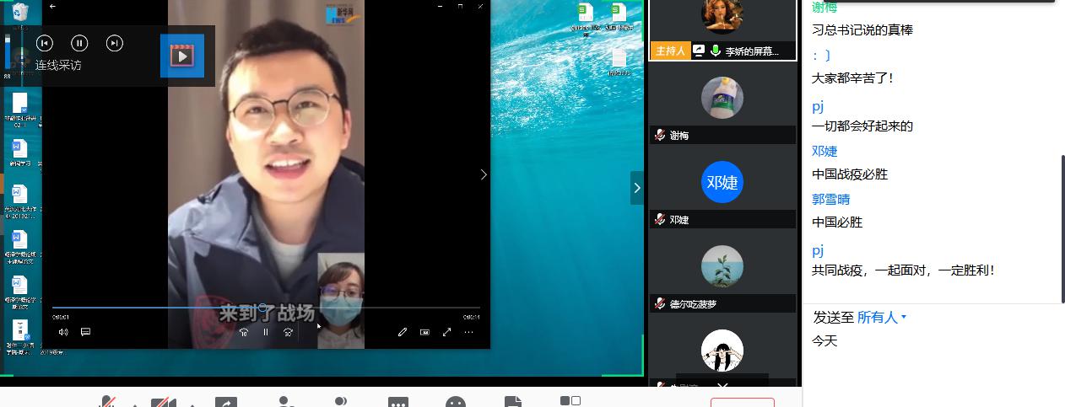Click sender name pj above 共同战疫
The height and width of the screenshot is (407, 1065).
pyautogui.click(x=818, y=250)
